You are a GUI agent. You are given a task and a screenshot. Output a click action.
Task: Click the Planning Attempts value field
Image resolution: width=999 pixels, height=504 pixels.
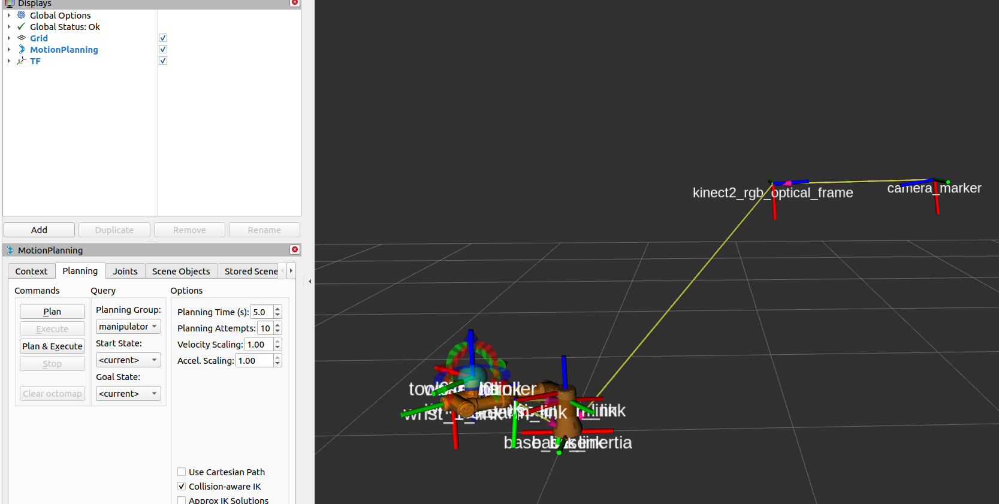(x=265, y=328)
